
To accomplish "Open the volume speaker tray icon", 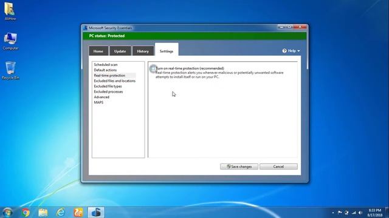I will [360, 213].
